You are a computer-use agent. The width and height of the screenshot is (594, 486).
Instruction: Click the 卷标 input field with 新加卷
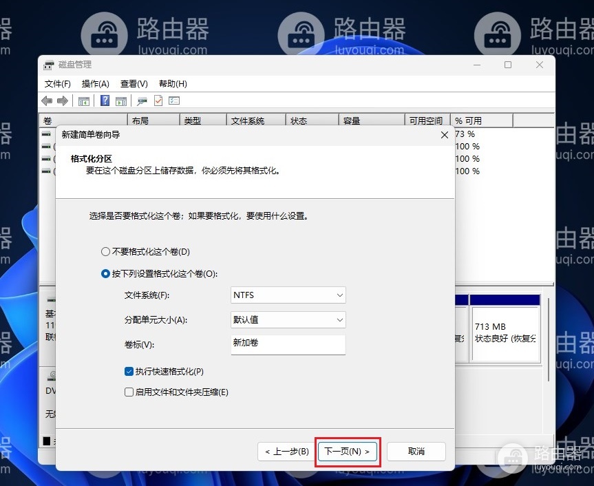pyautogui.click(x=288, y=345)
